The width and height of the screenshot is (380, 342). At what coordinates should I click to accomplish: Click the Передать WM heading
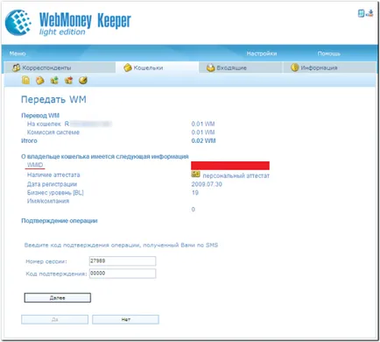click(x=53, y=99)
